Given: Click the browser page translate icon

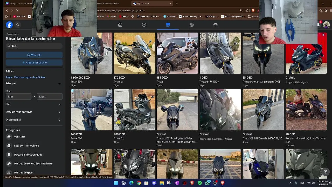Looking at the screenshot, I should [x=241, y=10].
